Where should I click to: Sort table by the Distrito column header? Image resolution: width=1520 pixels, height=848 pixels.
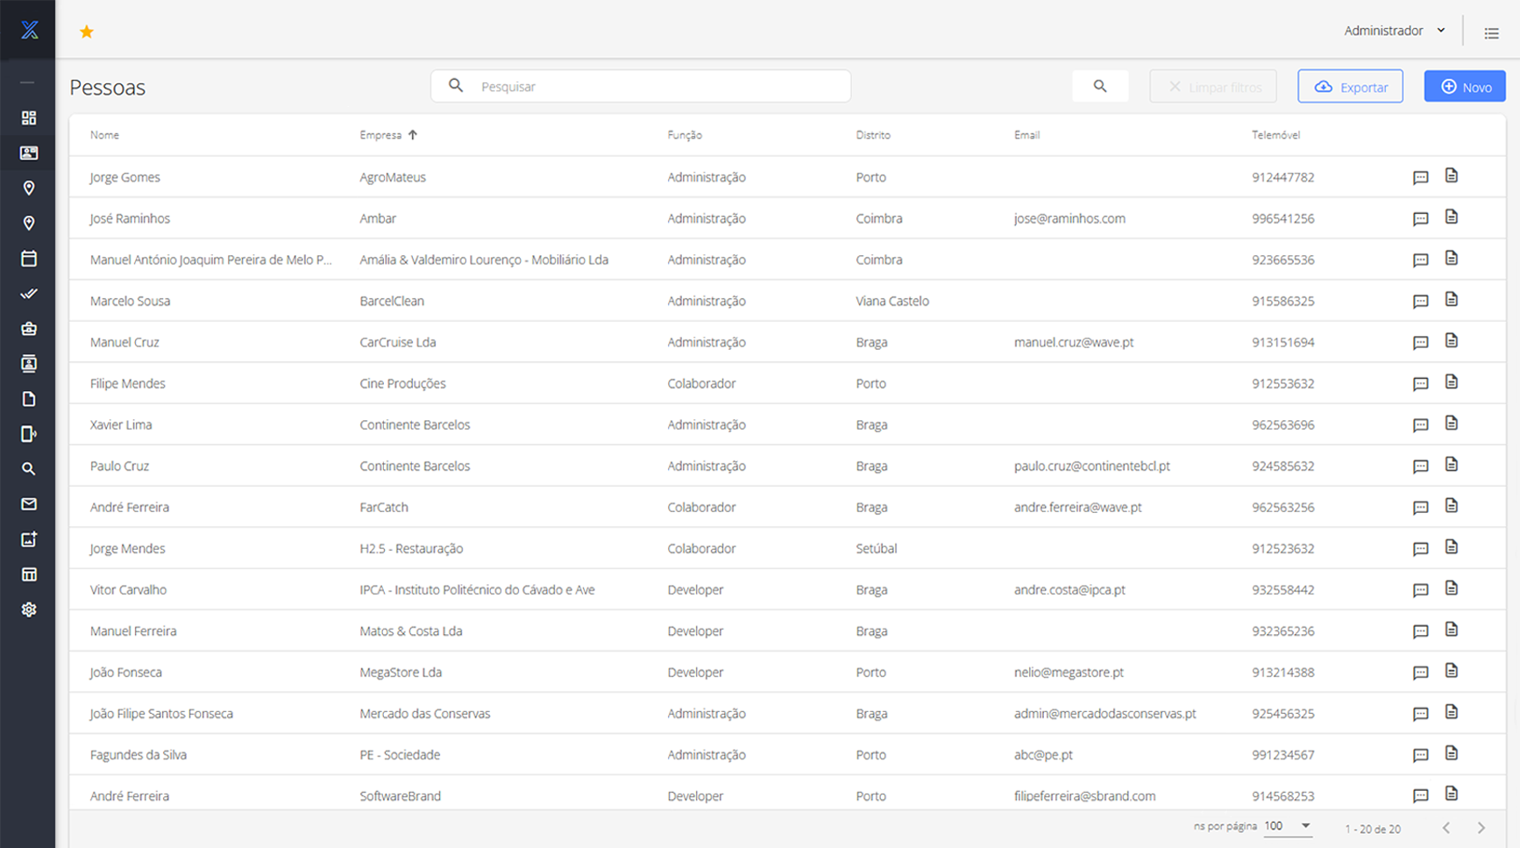(872, 135)
